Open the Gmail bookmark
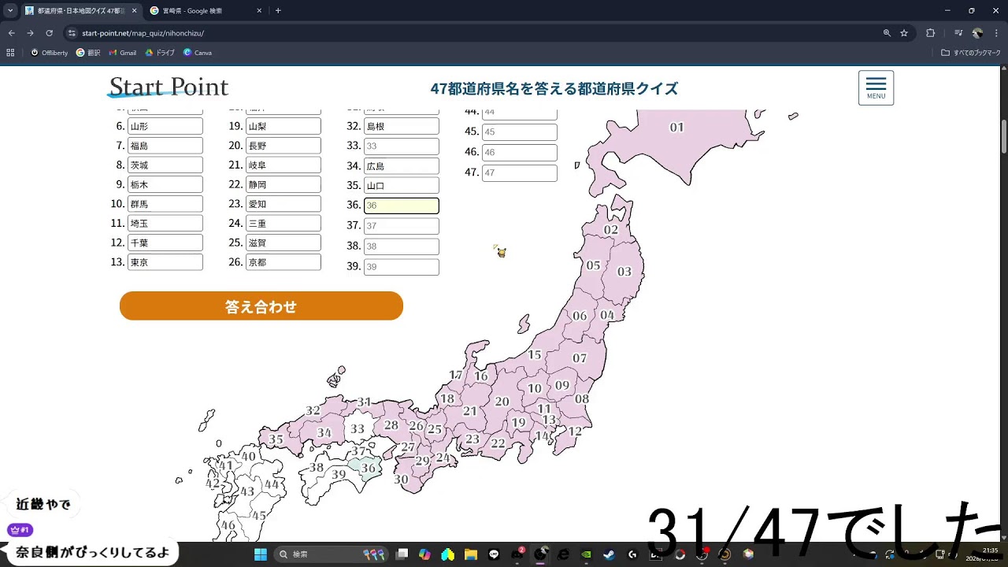Image resolution: width=1008 pixels, height=567 pixels. click(123, 53)
